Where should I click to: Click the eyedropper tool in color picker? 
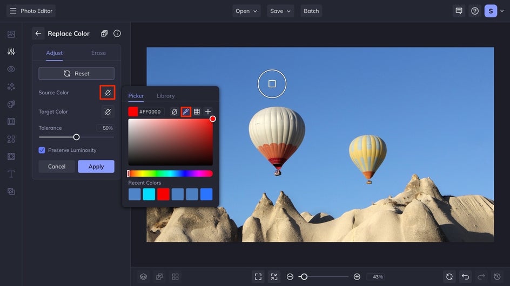pyautogui.click(x=185, y=111)
